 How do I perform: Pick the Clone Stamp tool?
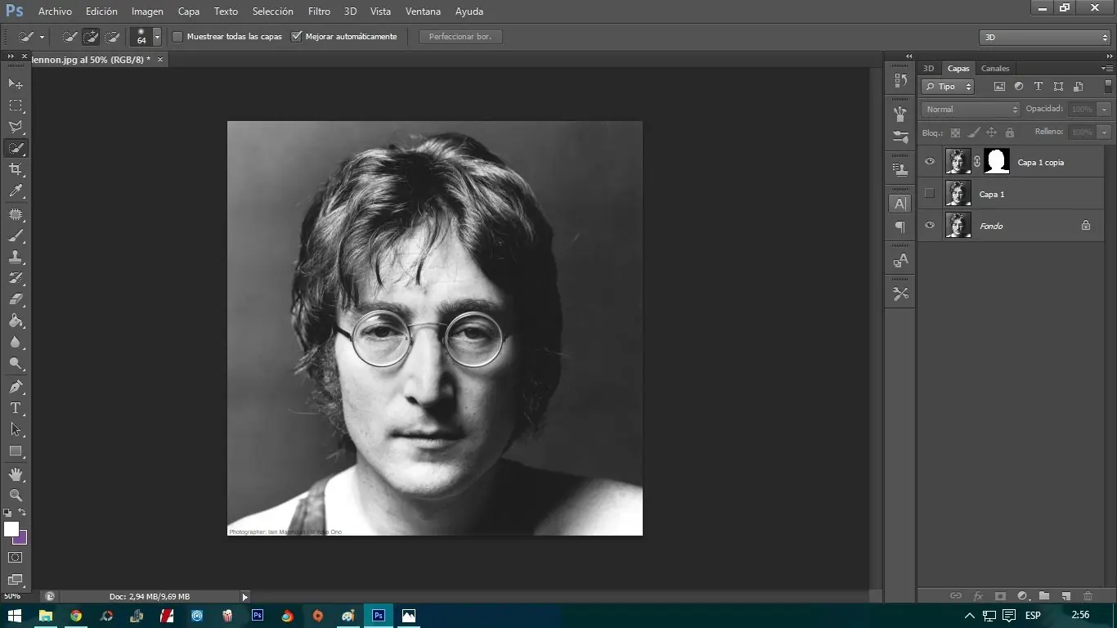16,257
